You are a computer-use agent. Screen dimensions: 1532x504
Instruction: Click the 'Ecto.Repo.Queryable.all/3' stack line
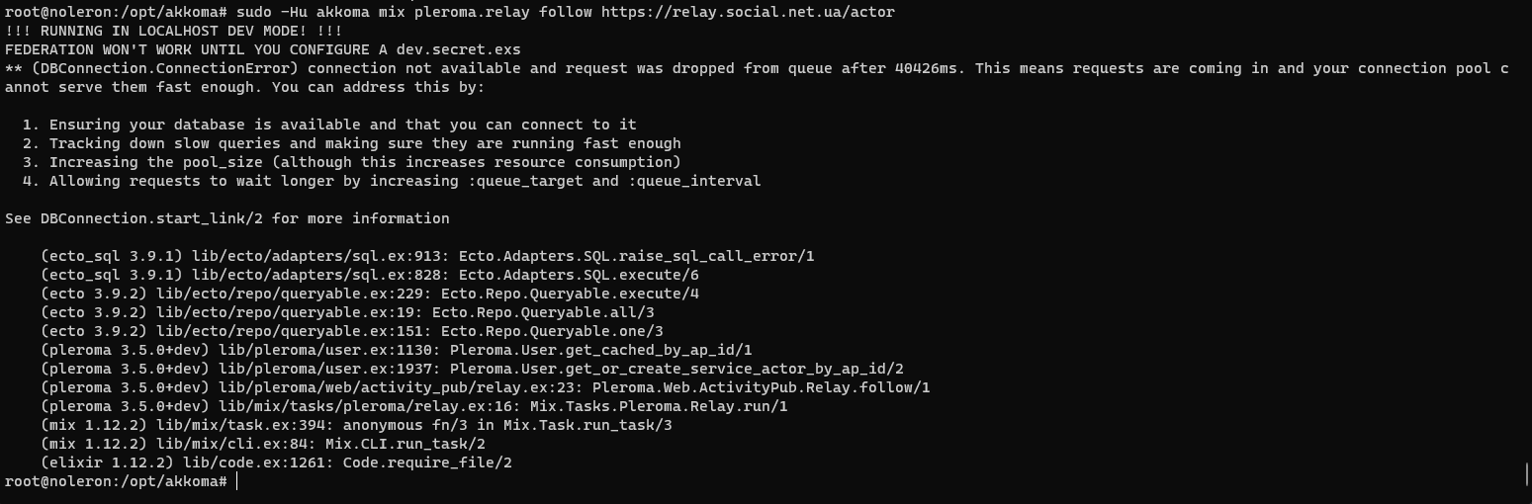coord(347,312)
